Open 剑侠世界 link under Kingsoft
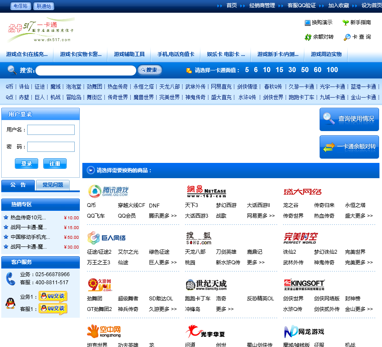 [293, 299]
